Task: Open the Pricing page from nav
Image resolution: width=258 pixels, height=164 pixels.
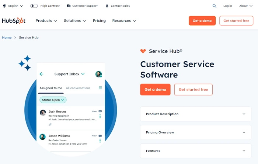Action: click(99, 21)
